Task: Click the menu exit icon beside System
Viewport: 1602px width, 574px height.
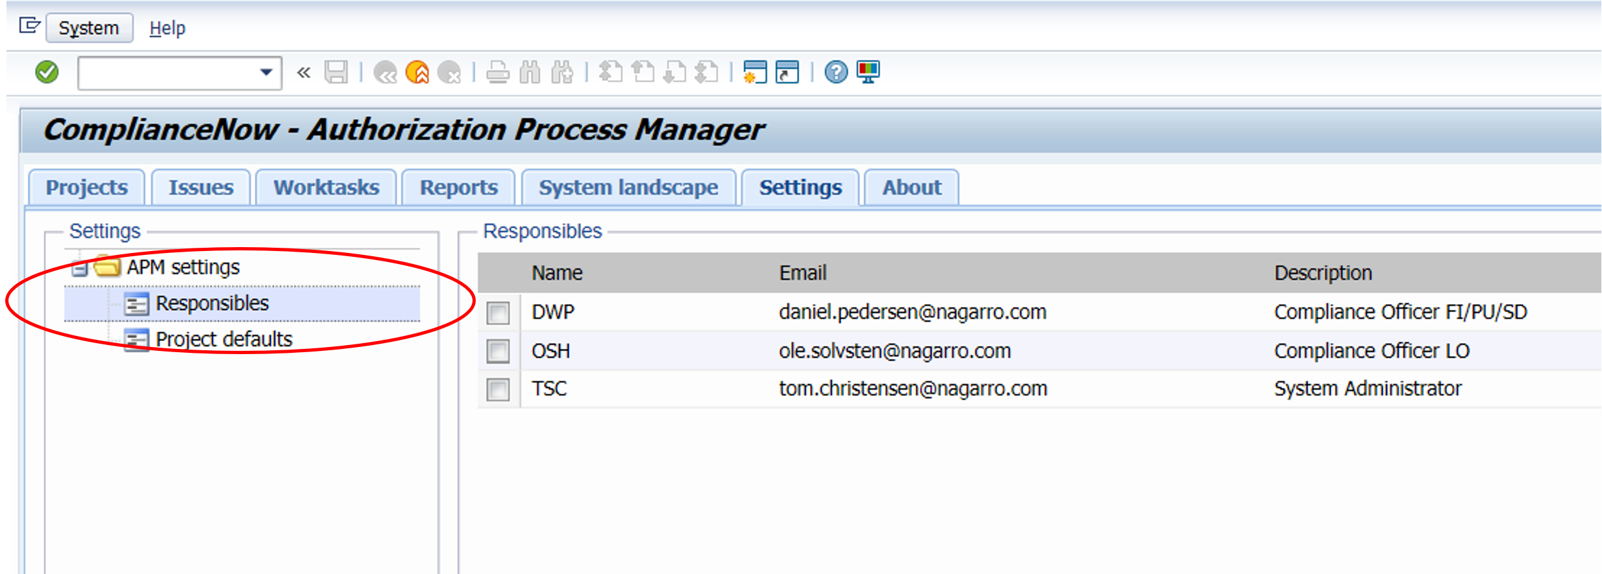Action: click(30, 27)
